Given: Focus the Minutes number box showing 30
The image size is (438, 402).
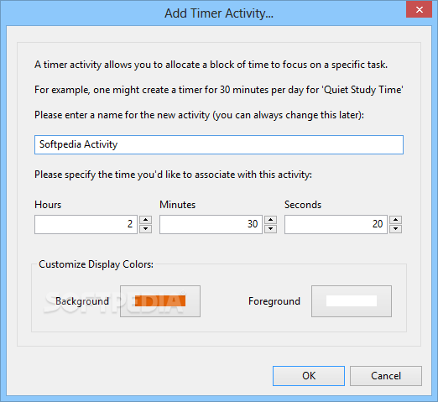Looking at the screenshot, I should click(x=211, y=224).
